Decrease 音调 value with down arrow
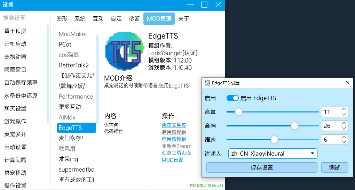Screen dimensions: 355x190 tap(344, 128)
